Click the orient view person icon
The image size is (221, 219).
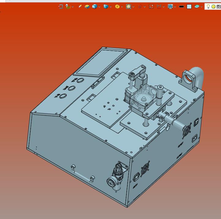[68, 6]
